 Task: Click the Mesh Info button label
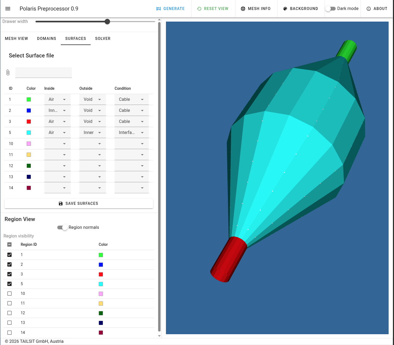point(259,9)
